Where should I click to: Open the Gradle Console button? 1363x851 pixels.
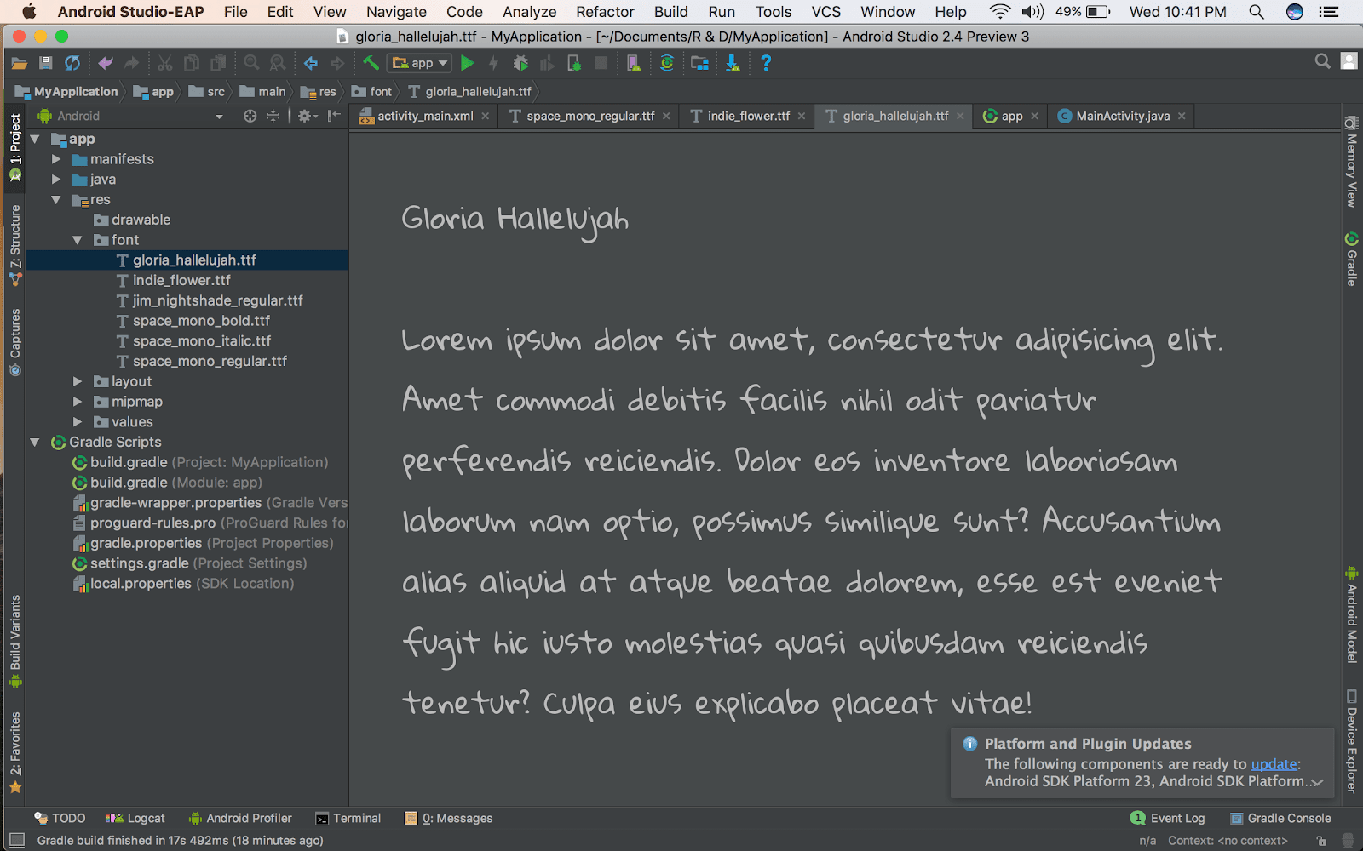coord(1280,818)
